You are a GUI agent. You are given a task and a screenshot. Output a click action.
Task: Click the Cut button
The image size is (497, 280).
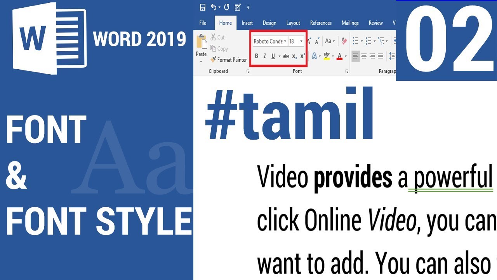click(x=217, y=37)
